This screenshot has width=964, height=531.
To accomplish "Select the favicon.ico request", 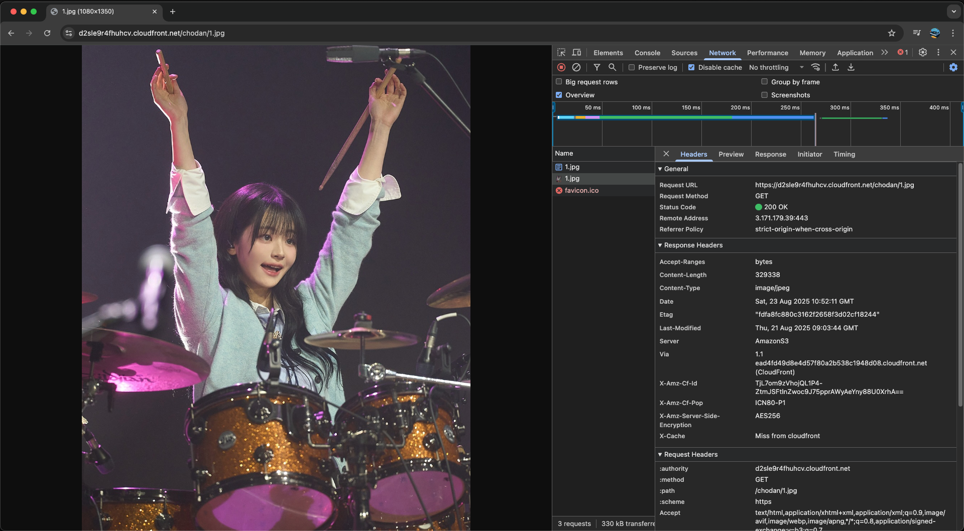I will 581,191.
